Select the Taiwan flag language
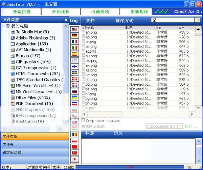 (x=74, y=153)
